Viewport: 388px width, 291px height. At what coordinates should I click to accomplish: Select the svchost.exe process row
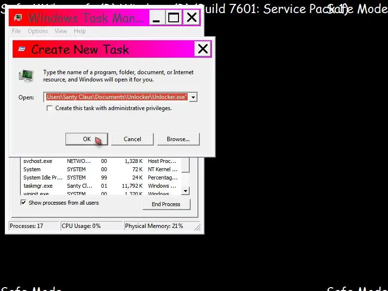101,161
